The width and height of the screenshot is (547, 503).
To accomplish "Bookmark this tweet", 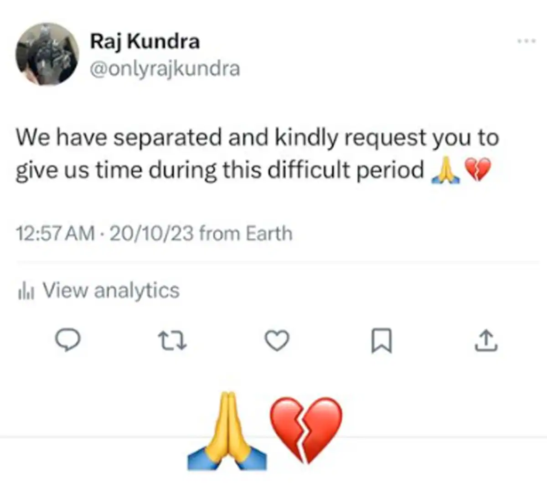I will [x=381, y=341].
